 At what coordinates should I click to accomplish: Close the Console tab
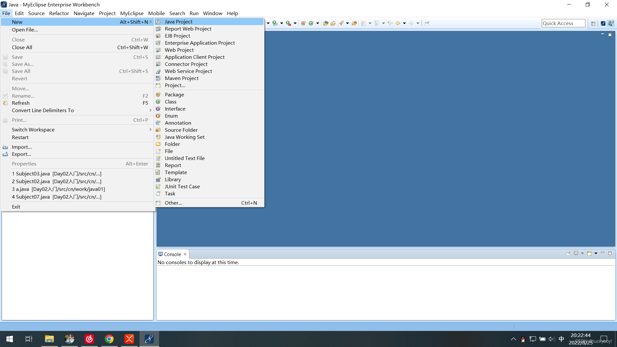pyautogui.click(x=185, y=254)
